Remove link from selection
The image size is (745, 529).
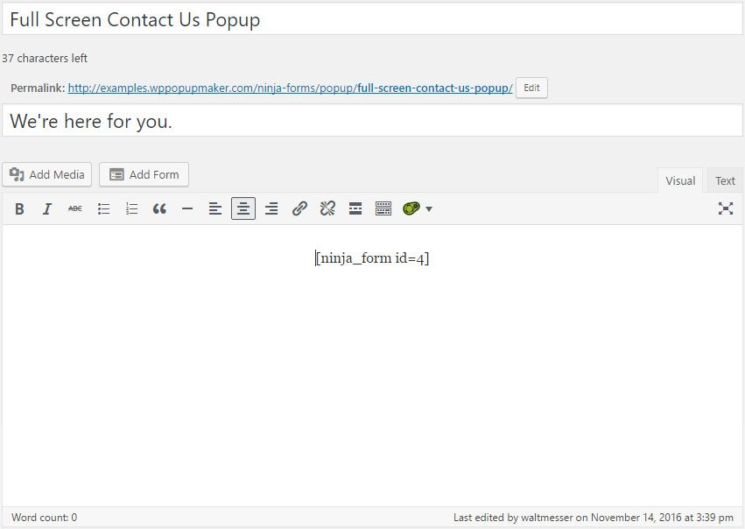pos(327,208)
